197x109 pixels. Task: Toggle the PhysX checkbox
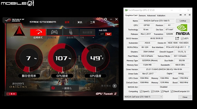pos(162,91)
